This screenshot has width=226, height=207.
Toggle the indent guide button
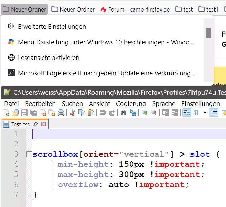(x=213, y=113)
